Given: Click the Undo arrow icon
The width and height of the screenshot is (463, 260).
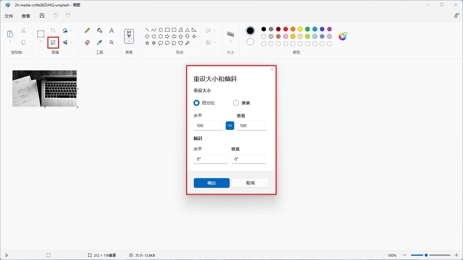Looking at the screenshot, I should click(55, 15).
